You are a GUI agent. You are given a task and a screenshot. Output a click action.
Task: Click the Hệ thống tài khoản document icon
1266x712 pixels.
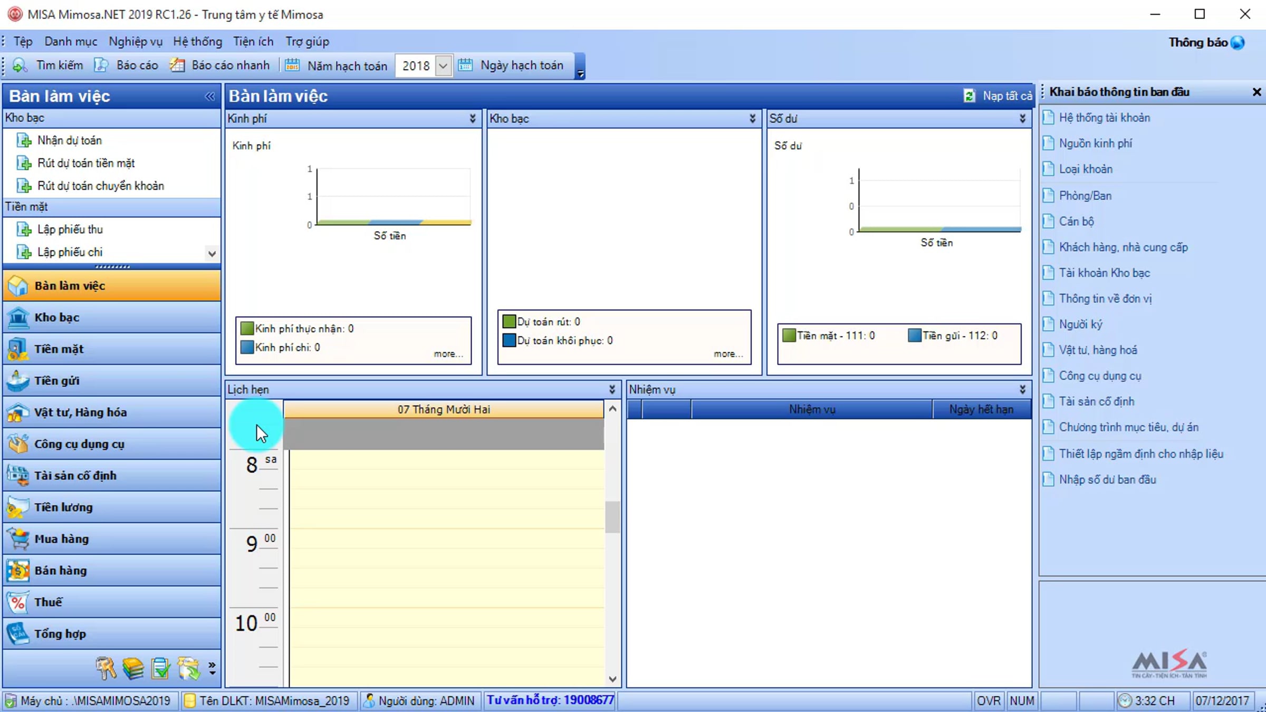(x=1048, y=118)
